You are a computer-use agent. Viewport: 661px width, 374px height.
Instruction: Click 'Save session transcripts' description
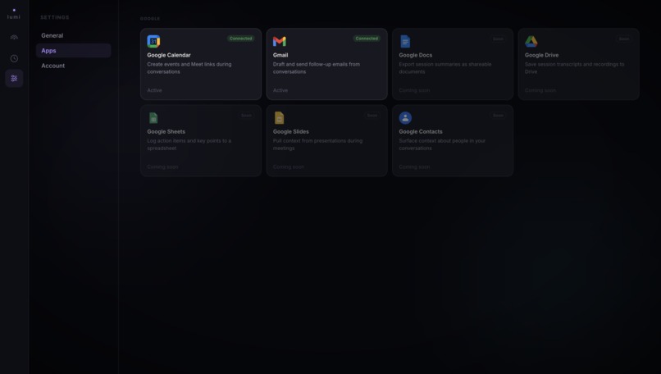point(575,68)
